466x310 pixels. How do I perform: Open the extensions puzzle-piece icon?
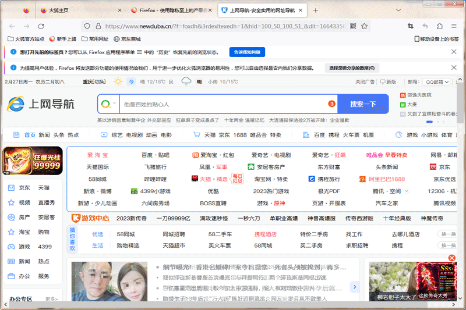[440, 26]
